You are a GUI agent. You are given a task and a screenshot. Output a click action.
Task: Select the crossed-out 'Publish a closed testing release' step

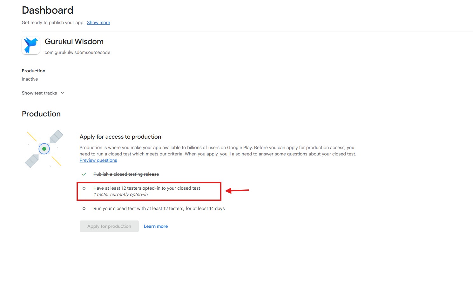(x=126, y=174)
